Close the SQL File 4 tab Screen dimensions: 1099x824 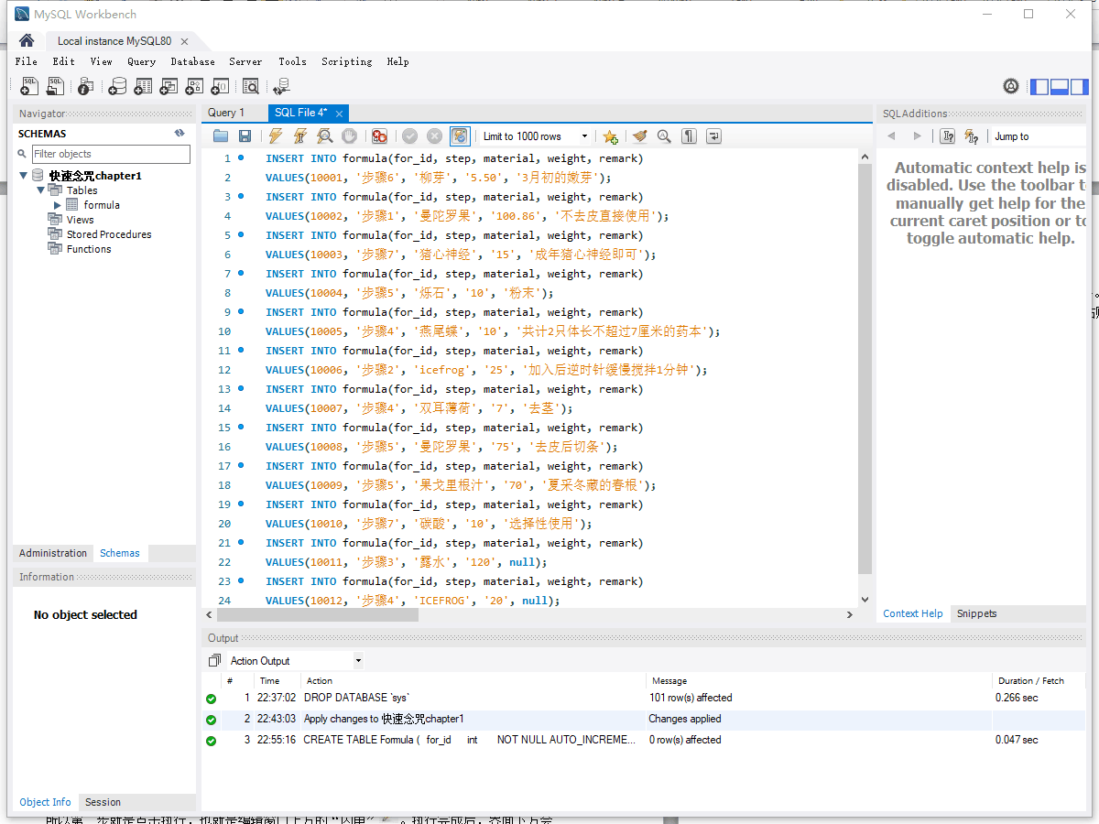point(339,114)
